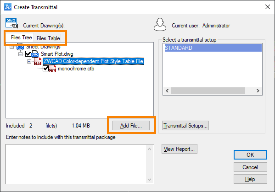Click the View Report button
The image size is (275, 192).
[x=179, y=149]
